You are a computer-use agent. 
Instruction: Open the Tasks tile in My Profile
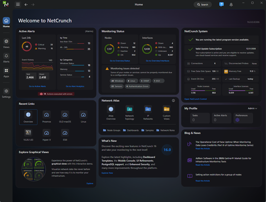coord(200,118)
